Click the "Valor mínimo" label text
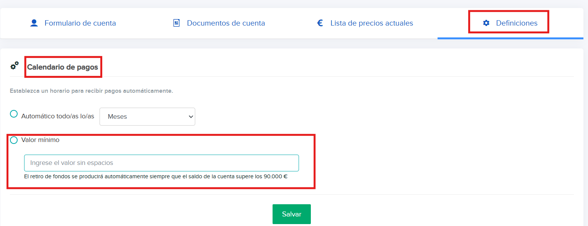 click(40, 140)
